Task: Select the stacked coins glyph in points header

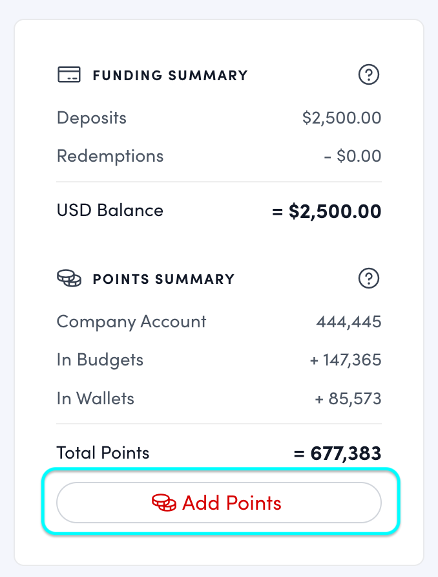Action: click(69, 279)
